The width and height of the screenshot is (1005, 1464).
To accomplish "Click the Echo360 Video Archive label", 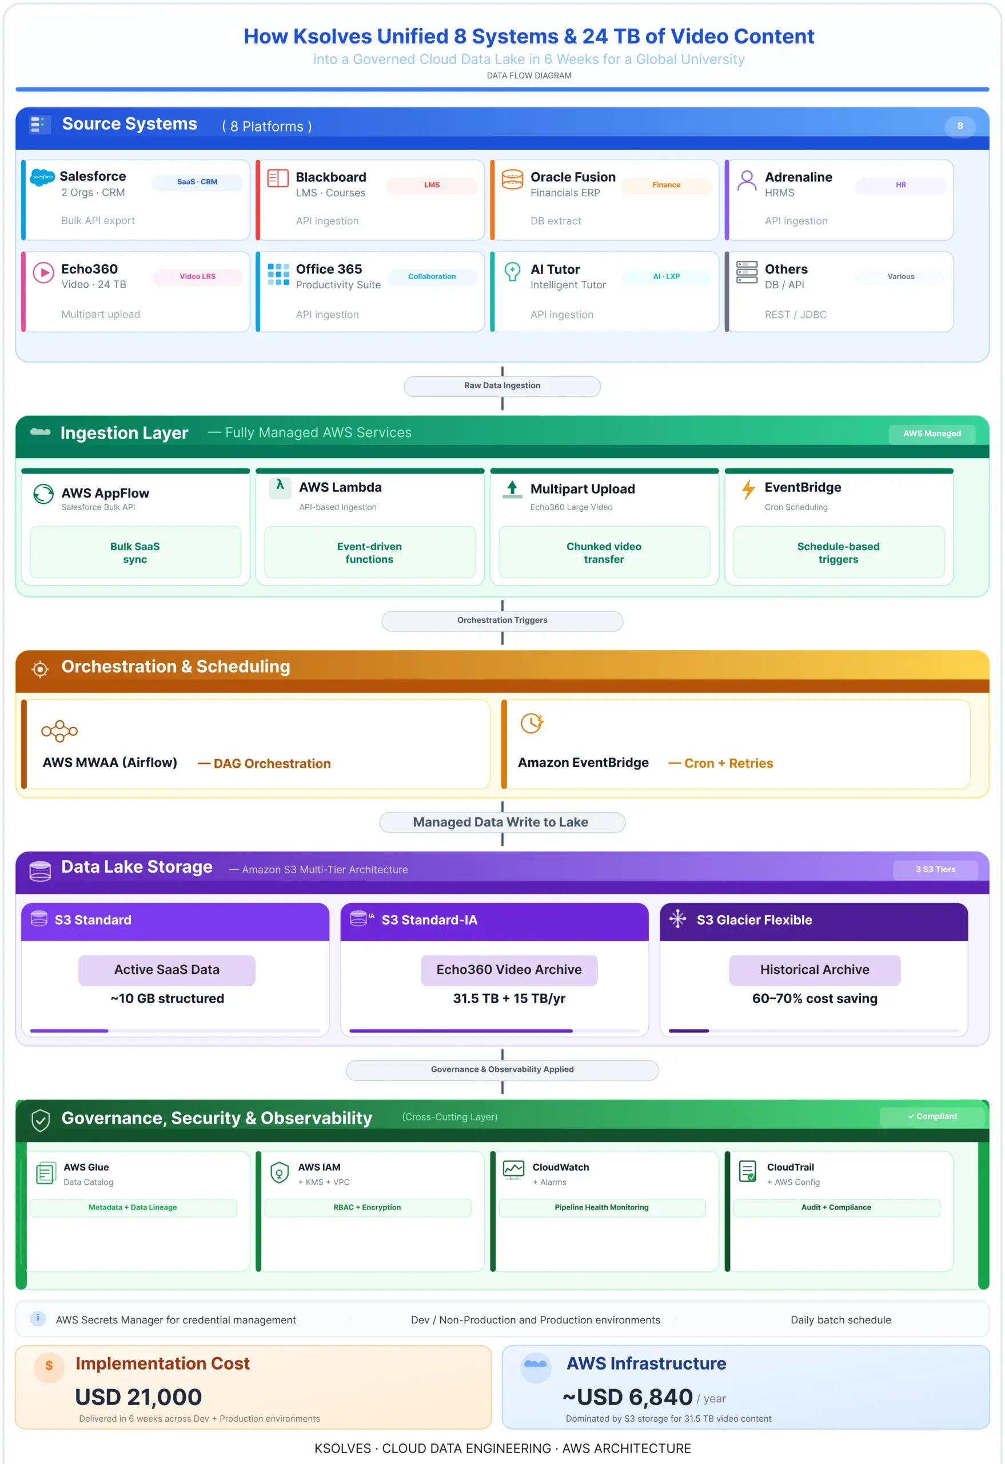I will tap(509, 969).
